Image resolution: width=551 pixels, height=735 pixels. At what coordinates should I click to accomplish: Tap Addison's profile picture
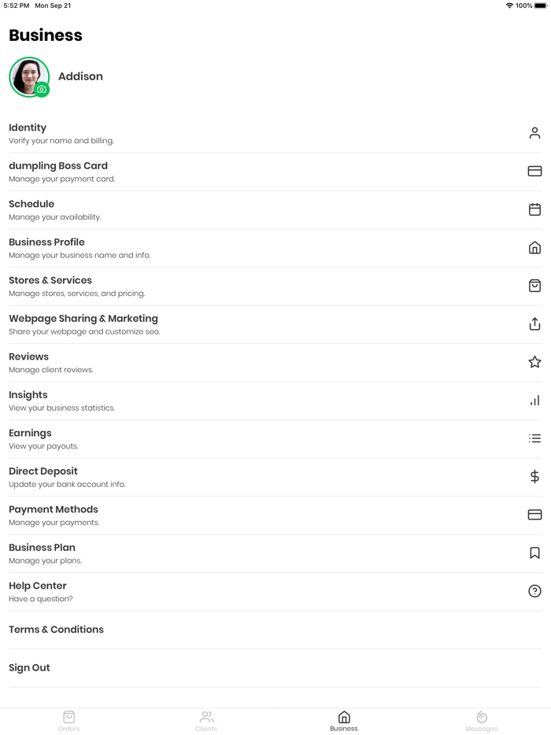[x=28, y=76]
